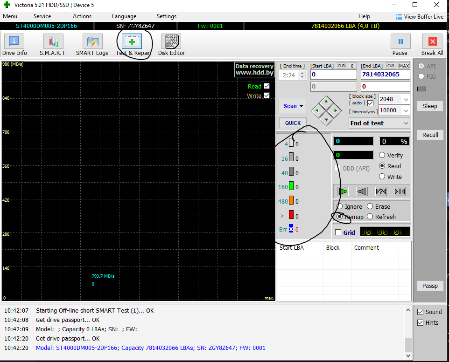Click the white 4 ms block indicator
Screen dimensions: 449x362
[291, 143]
